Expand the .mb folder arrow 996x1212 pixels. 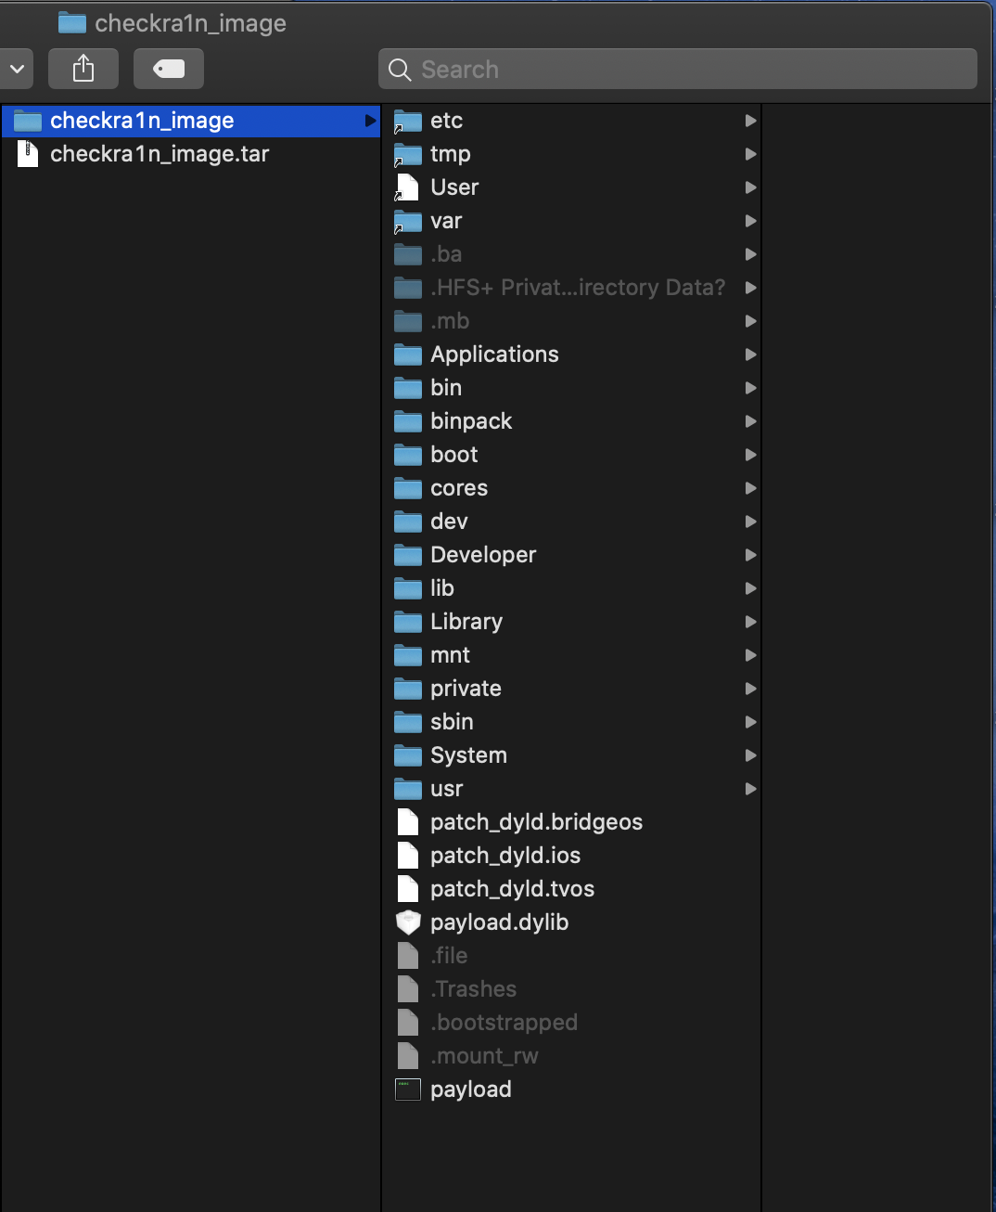pyautogui.click(x=750, y=321)
